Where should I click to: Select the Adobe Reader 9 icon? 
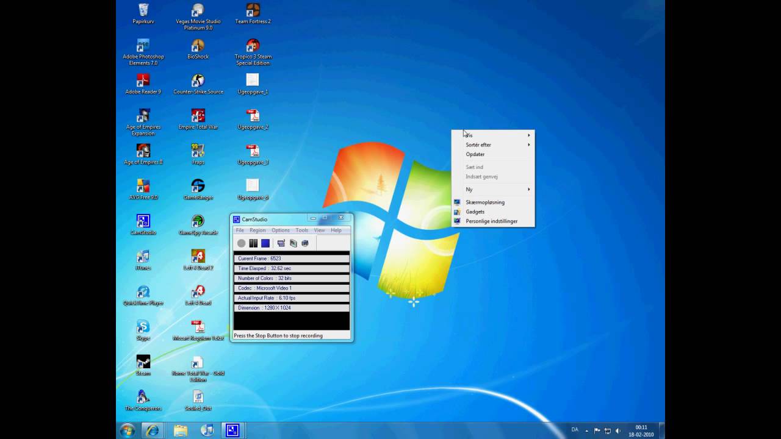coord(143,84)
